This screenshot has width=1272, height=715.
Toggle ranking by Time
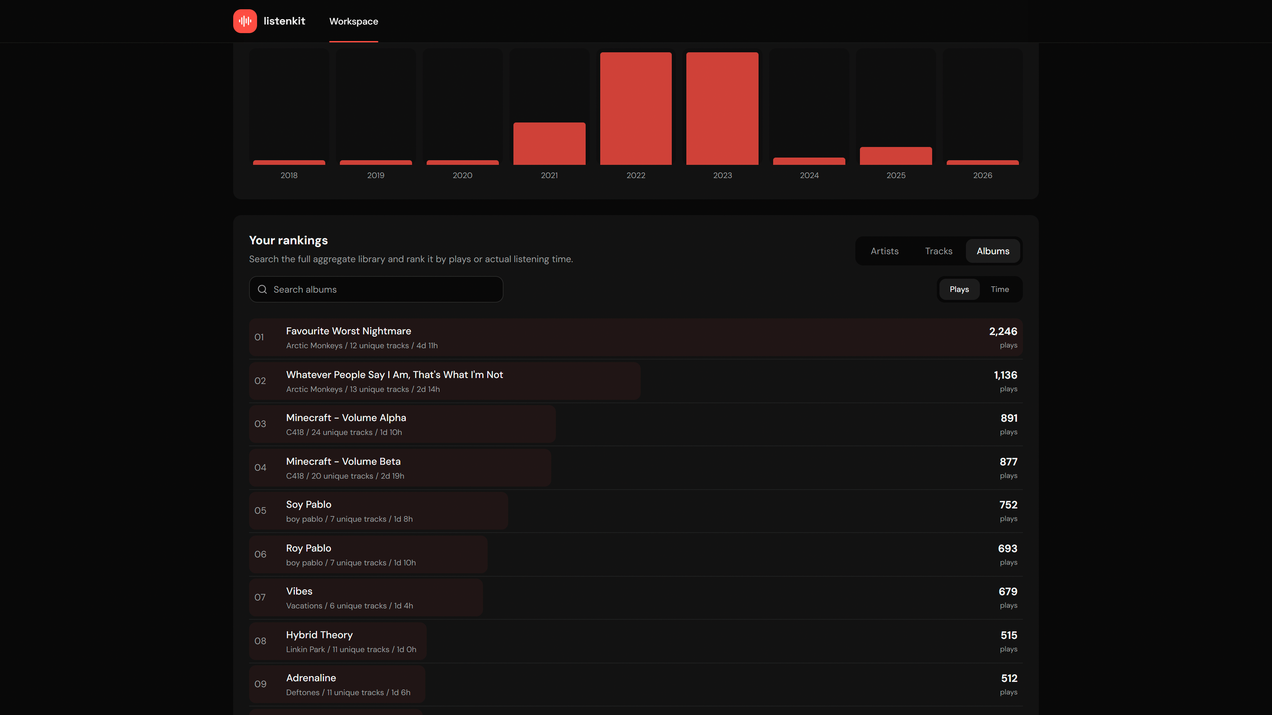(999, 290)
